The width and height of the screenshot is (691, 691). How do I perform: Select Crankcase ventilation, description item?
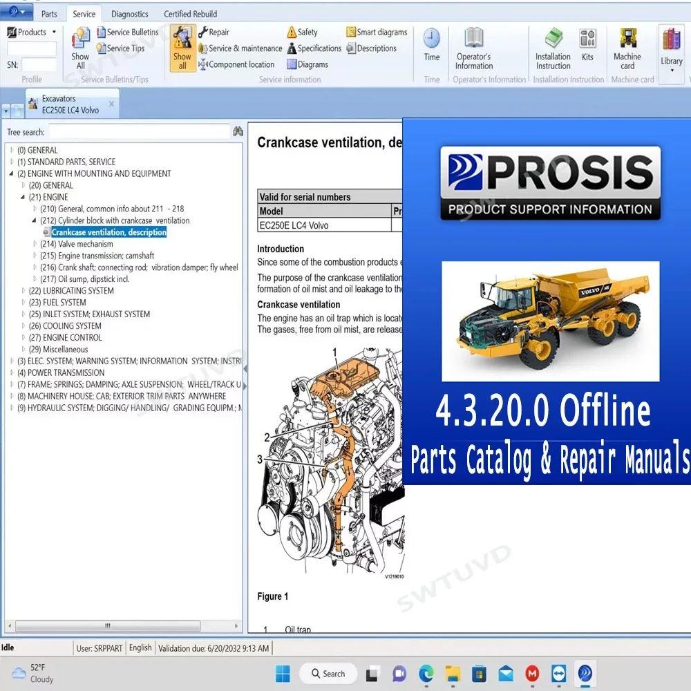tap(109, 232)
